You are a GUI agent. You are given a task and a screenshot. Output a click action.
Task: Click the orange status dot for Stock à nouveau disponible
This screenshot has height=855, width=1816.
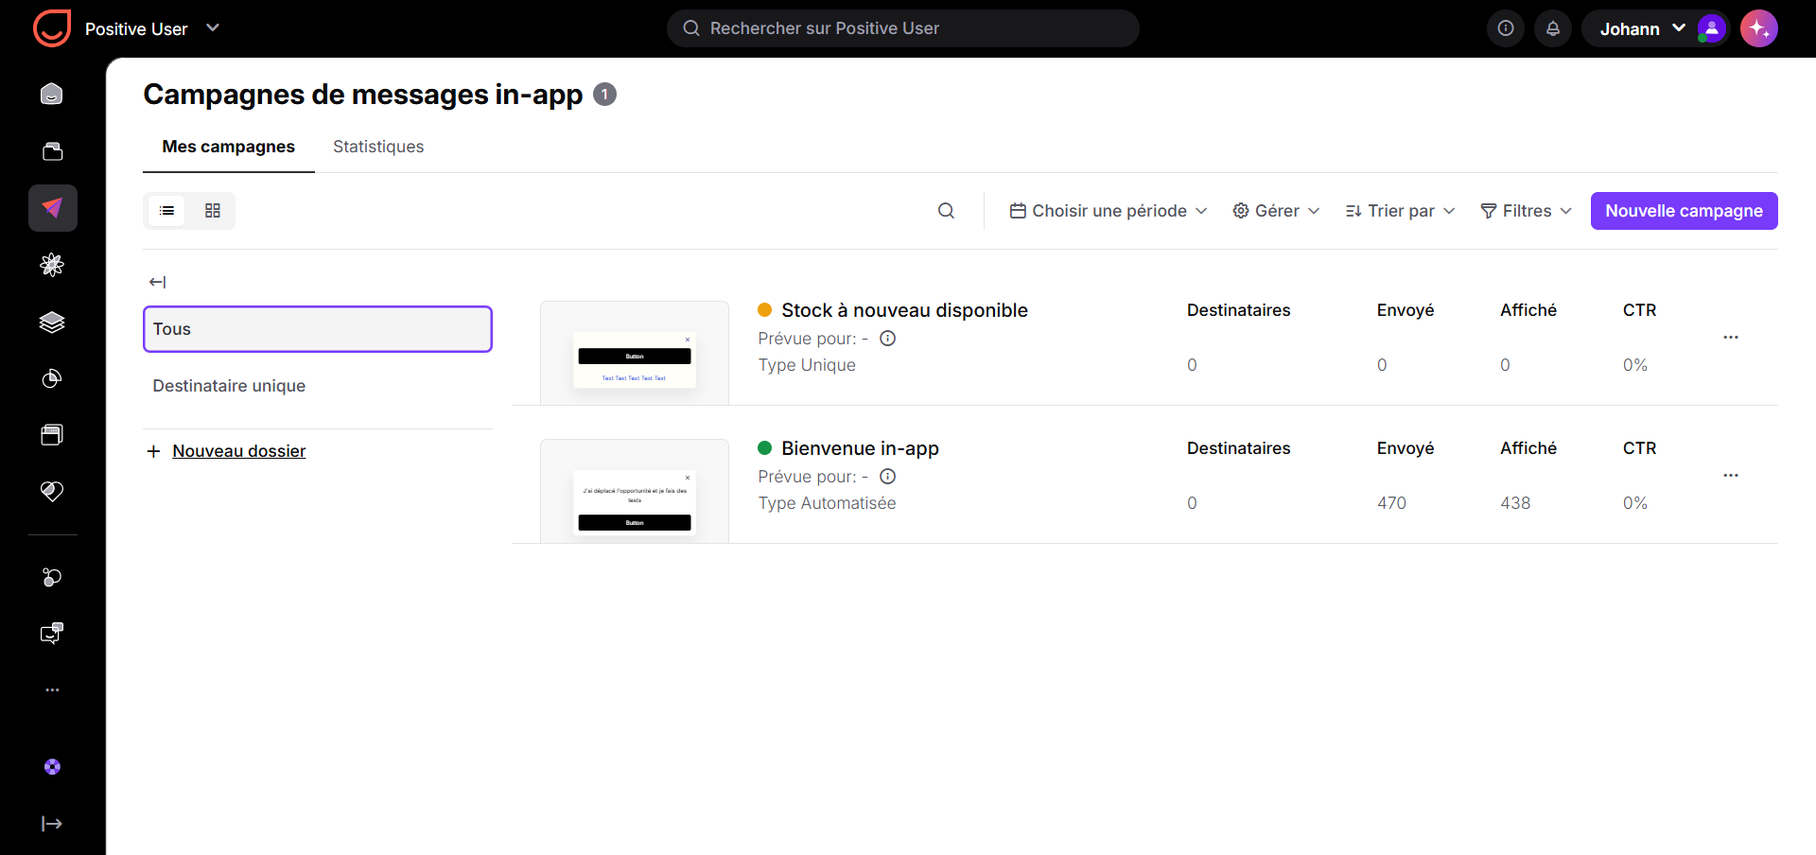point(765,310)
